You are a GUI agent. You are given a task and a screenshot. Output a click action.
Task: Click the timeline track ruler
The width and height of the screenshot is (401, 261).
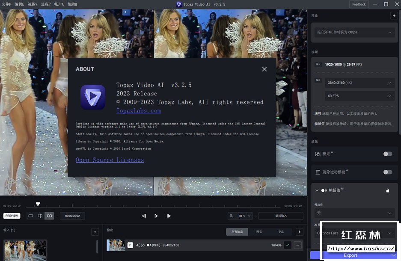point(154,206)
